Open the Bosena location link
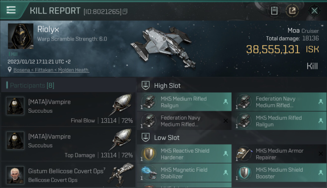Viewport: 327px width, 188px height. coord(51,70)
